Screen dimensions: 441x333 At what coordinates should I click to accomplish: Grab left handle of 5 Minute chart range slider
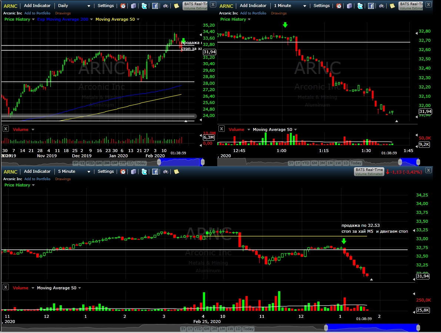pyautogui.click(x=326, y=328)
